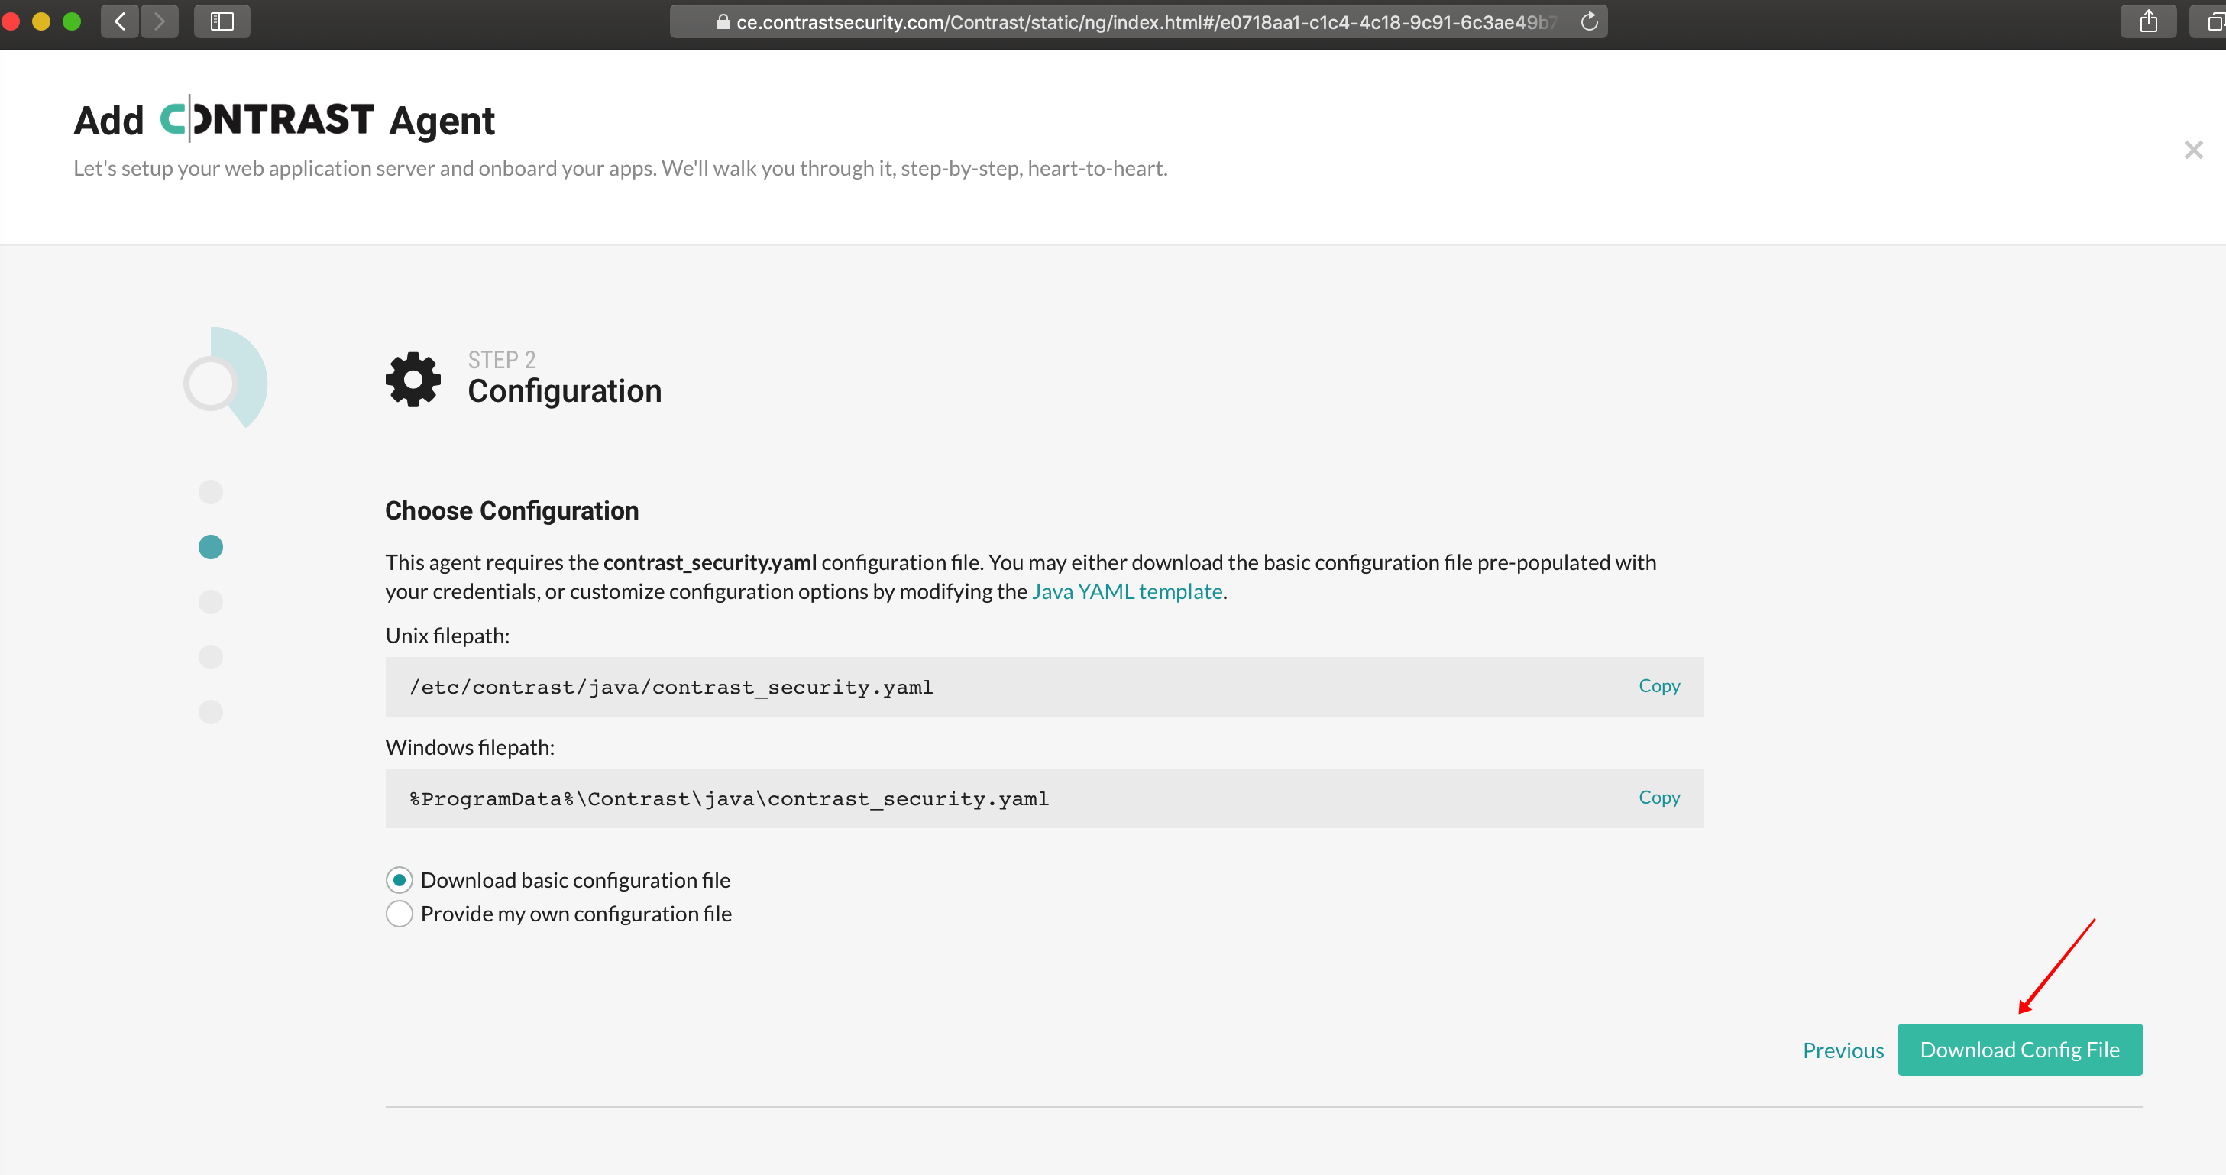Jump to the fourth wizard step dot
Screen dimensions: 2226x1175
tap(211, 656)
